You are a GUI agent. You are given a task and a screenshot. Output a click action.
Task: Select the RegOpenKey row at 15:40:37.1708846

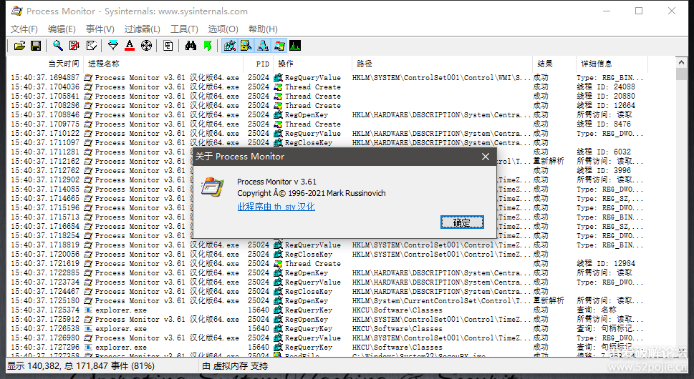click(x=327, y=115)
